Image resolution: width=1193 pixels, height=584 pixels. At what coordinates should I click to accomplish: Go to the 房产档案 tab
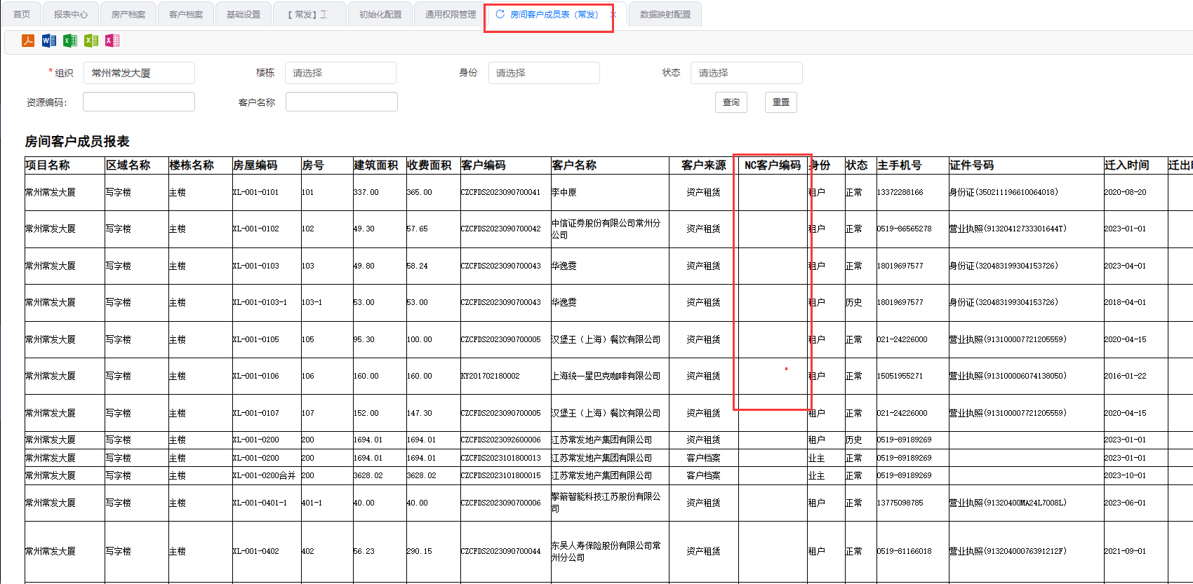tap(128, 15)
